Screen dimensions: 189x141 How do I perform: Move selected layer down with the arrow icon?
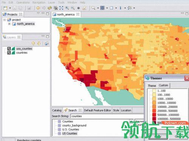[39, 44]
